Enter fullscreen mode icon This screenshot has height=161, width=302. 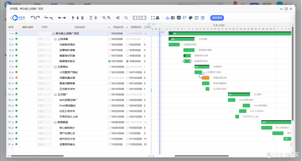153,18
